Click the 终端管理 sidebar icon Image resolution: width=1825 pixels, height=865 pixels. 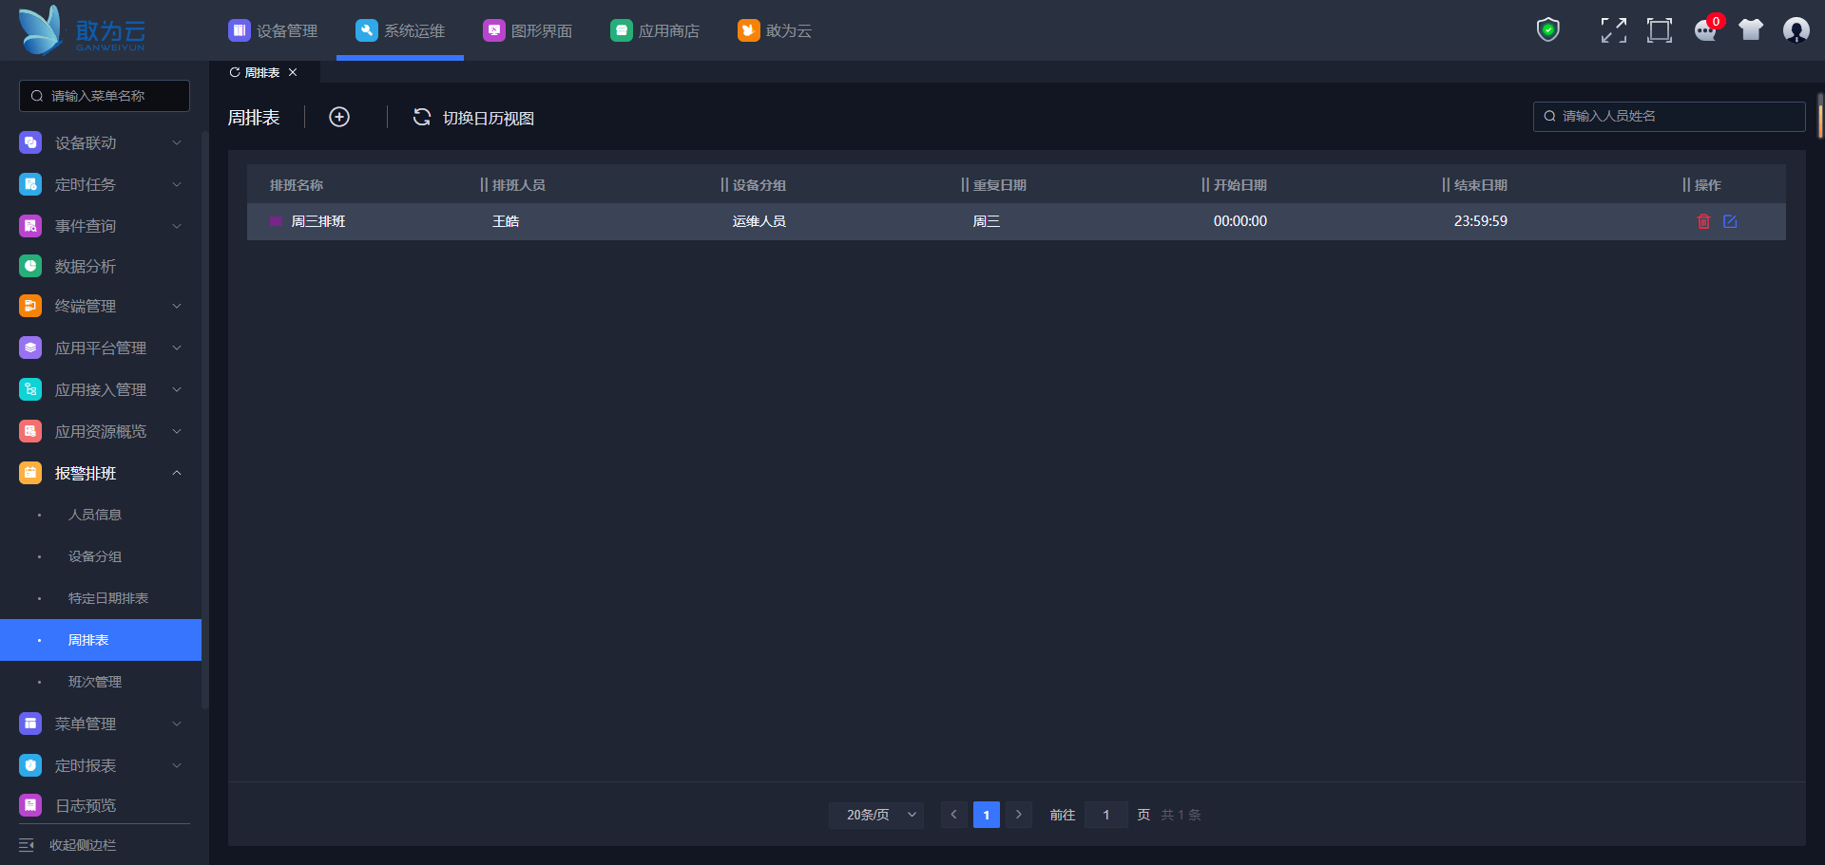30,306
